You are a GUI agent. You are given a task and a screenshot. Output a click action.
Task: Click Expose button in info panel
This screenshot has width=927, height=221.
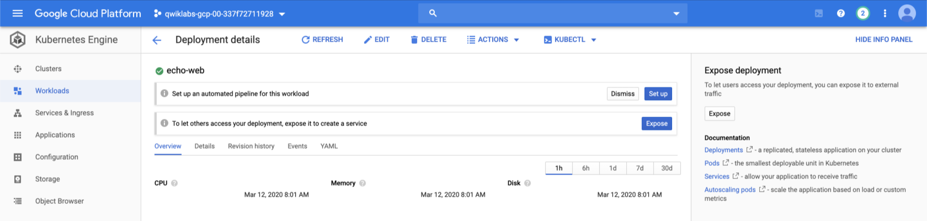[x=719, y=114]
